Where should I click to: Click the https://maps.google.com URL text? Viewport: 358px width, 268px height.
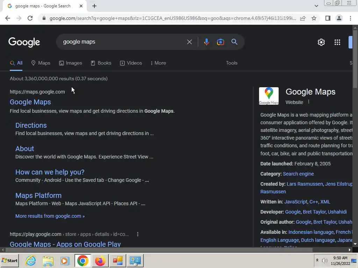coord(37,92)
